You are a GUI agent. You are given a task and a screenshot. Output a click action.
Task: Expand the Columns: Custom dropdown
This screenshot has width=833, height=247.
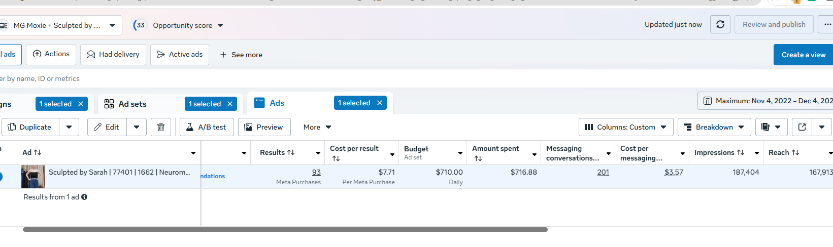tap(626, 127)
